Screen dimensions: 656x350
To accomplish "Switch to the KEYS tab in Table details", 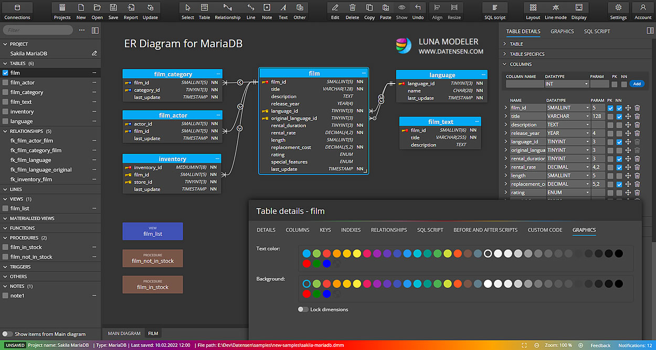I will 325,230.
